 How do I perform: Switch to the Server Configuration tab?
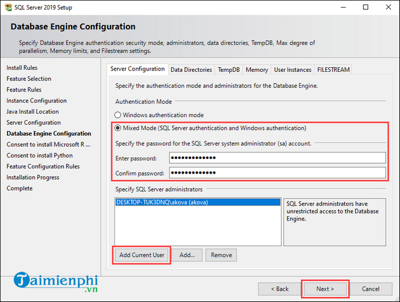click(138, 69)
